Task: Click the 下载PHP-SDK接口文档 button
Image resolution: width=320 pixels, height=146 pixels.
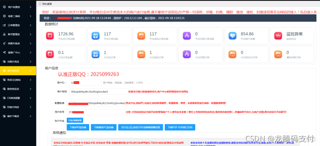Action: 180,127
